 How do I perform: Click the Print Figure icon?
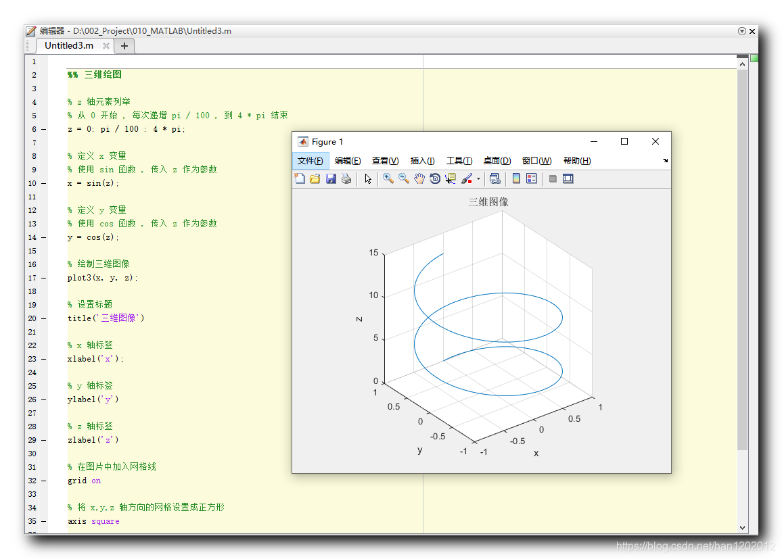(346, 178)
